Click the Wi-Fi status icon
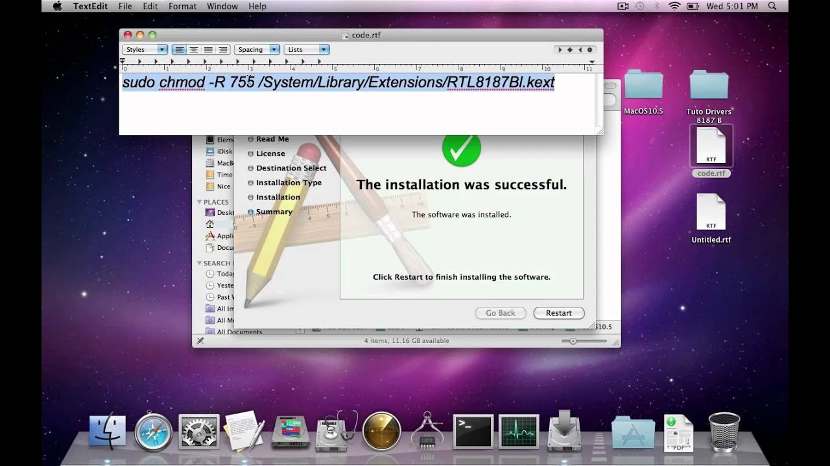830x466 pixels. [x=674, y=6]
